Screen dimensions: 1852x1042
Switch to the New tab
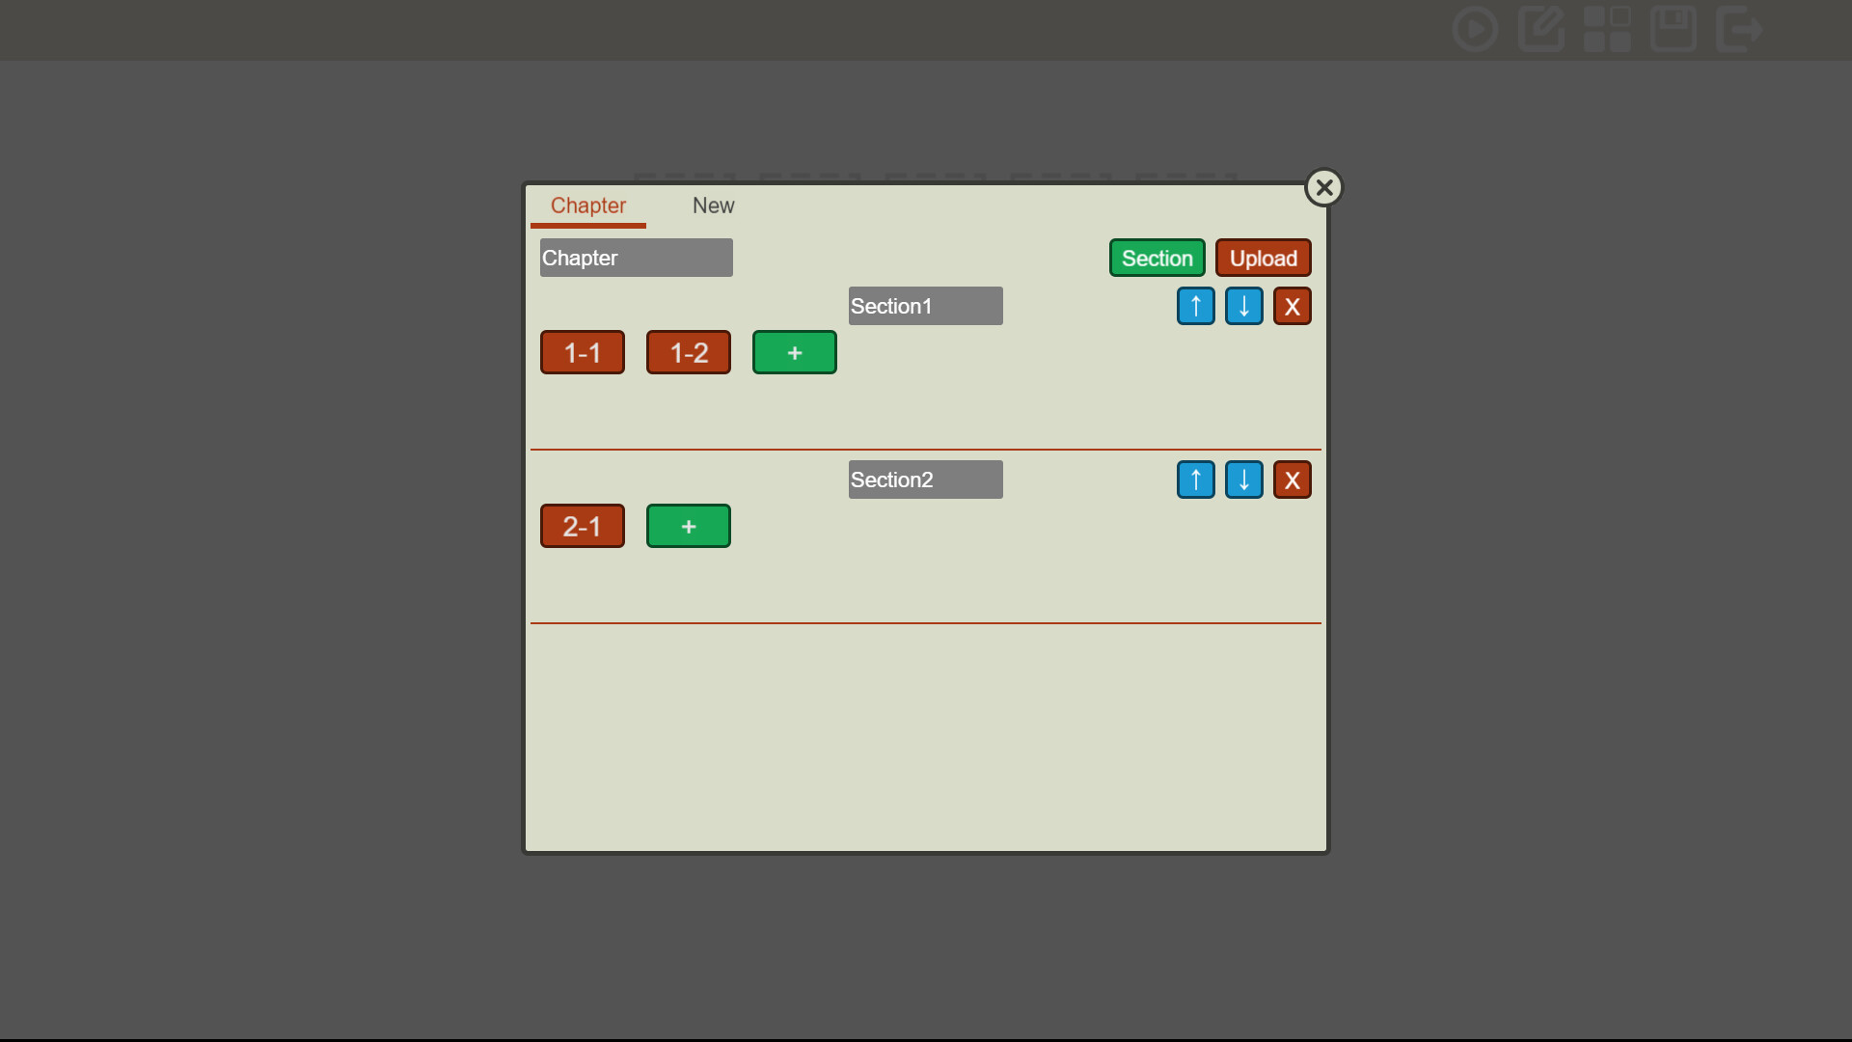pyautogui.click(x=712, y=206)
